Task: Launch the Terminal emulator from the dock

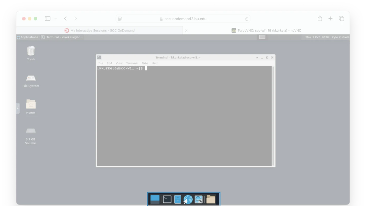Action: 167,199
